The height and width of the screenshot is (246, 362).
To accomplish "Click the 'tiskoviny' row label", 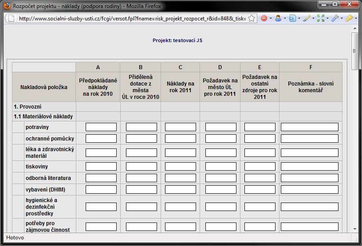I will pyautogui.click(x=37, y=166).
